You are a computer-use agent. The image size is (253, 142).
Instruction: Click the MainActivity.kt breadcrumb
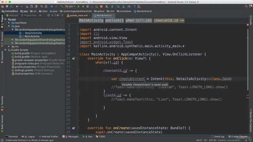click(x=143, y=11)
